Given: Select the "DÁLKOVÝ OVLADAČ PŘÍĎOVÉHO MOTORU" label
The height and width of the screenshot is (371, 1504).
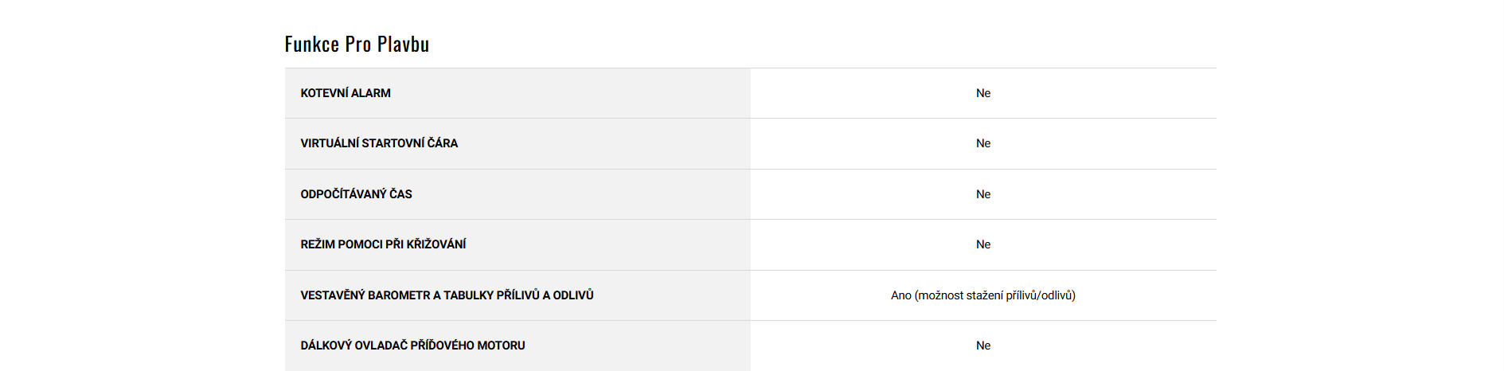Looking at the screenshot, I should click(x=412, y=346).
